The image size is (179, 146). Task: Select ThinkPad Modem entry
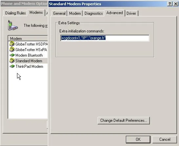pos(29,66)
